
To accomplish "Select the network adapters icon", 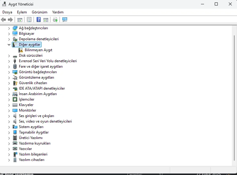I will 15,28.
